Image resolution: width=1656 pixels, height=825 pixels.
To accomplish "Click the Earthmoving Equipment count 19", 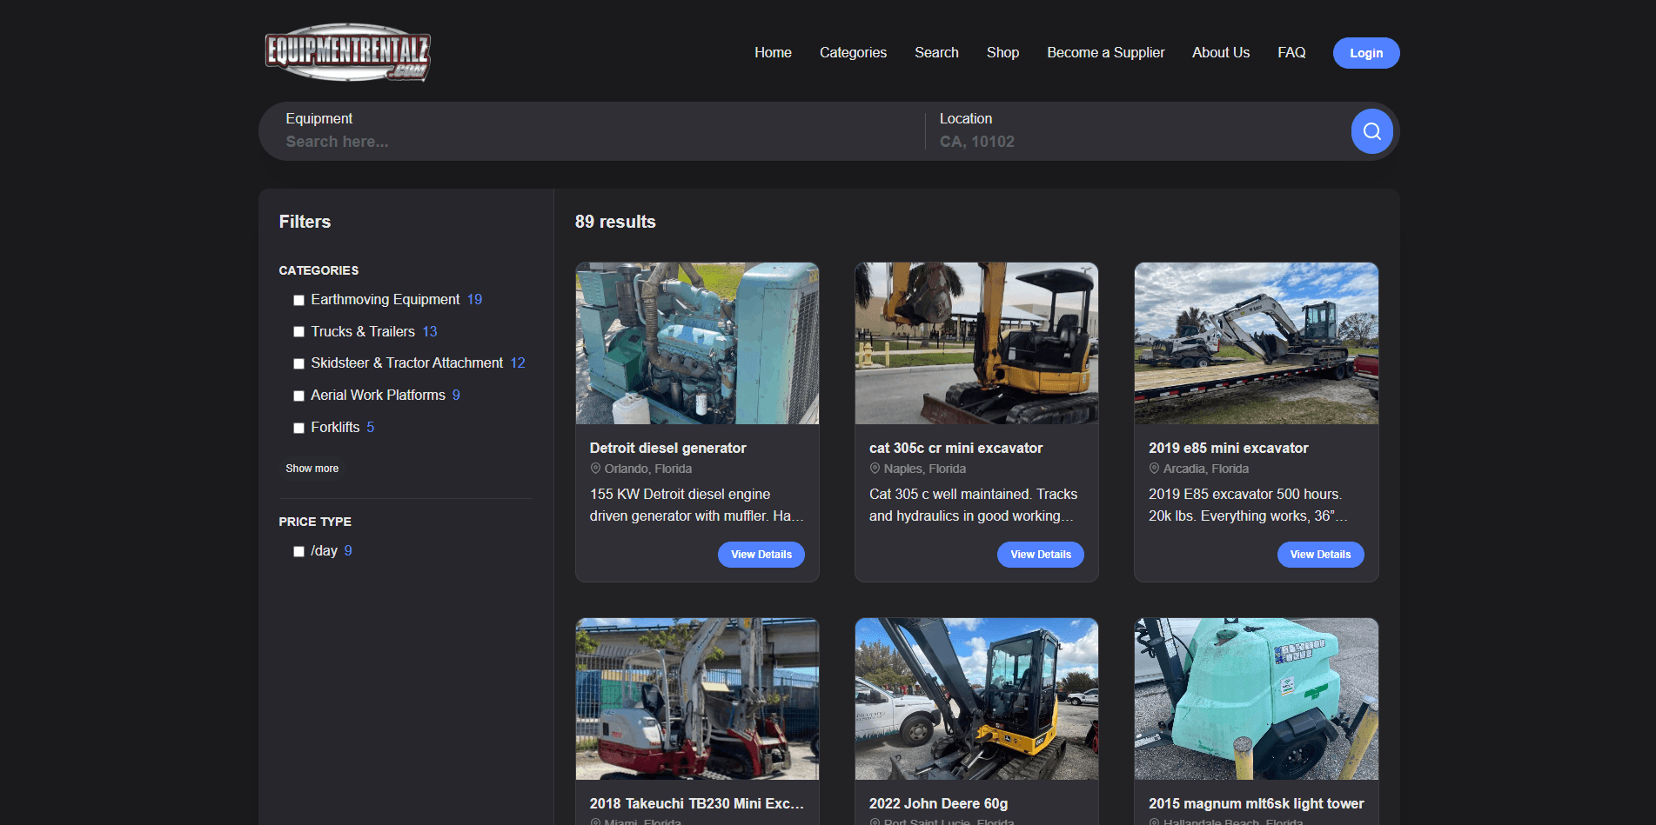I will point(474,299).
